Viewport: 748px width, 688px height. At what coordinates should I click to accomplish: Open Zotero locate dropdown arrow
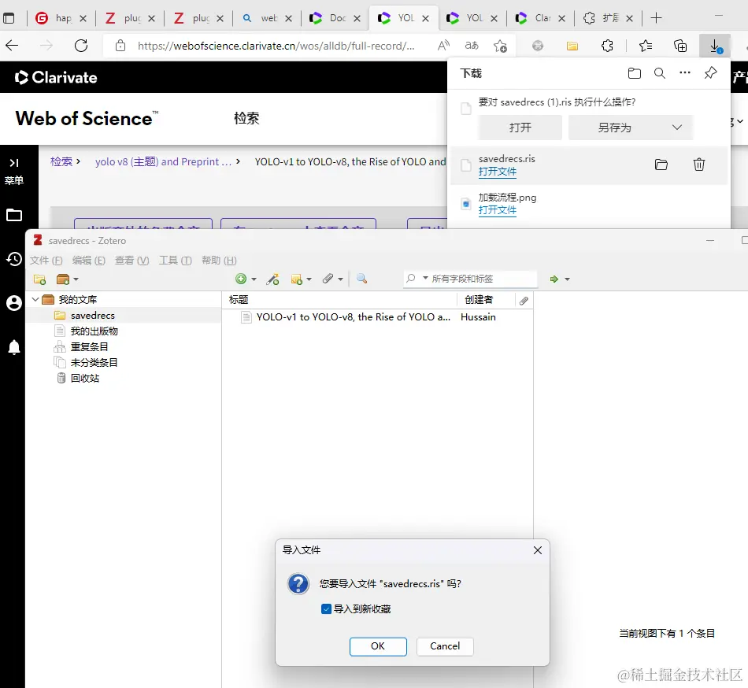(x=567, y=279)
